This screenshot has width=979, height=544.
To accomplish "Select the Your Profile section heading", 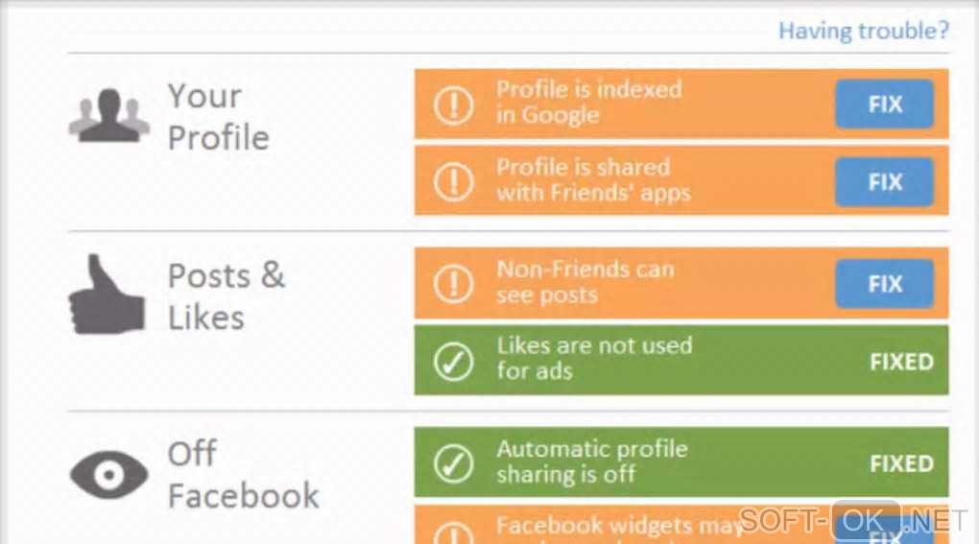I will coord(218,117).
